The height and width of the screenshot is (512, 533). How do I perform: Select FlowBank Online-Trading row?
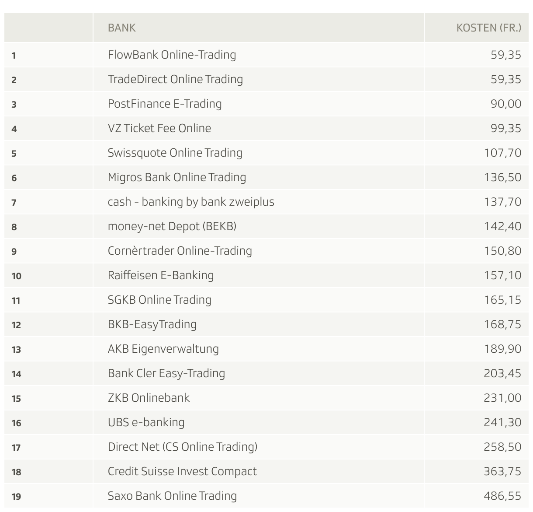172,55
